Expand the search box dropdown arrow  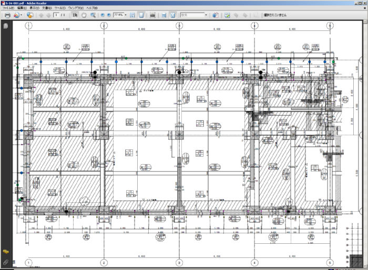tap(206, 15)
